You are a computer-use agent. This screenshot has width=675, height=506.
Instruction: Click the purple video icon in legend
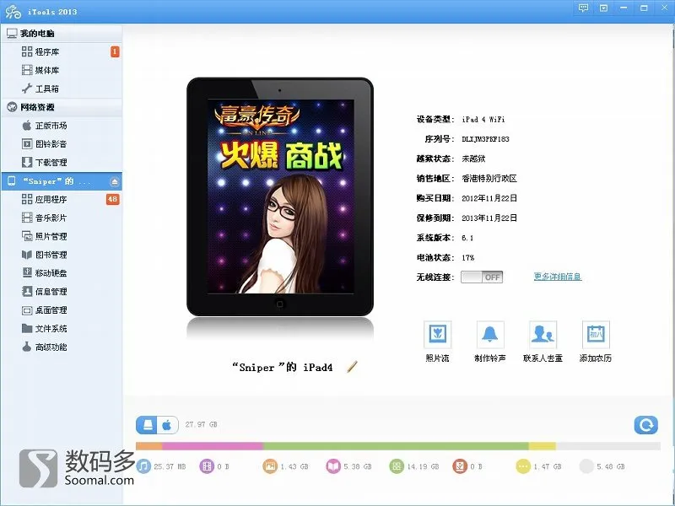point(207,466)
